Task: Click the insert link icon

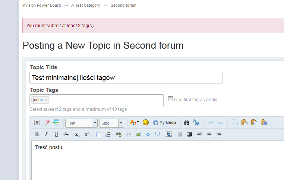Action: point(119,134)
